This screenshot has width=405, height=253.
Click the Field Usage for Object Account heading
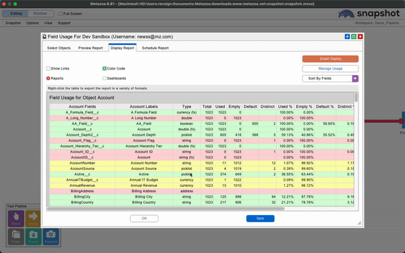(x=82, y=98)
